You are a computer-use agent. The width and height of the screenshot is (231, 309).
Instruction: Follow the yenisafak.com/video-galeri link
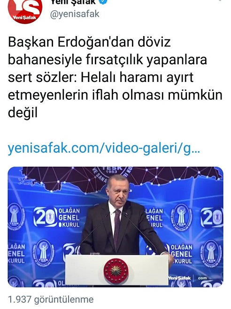pyautogui.click(x=104, y=148)
